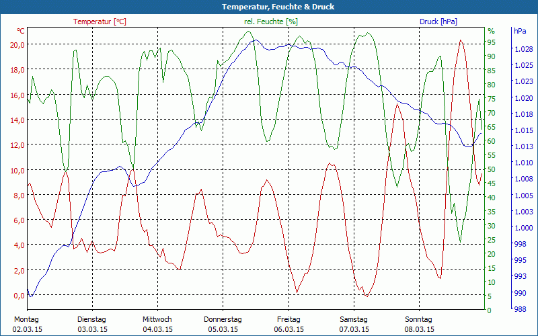The image size is (538, 336).
Task: Select the green rel. Feuchte [%] legend label
Action: (270, 22)
